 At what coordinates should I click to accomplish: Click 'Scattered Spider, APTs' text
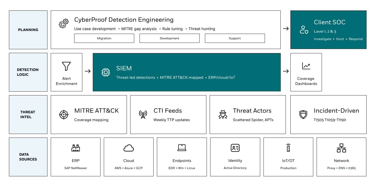(x=253, y=120)
